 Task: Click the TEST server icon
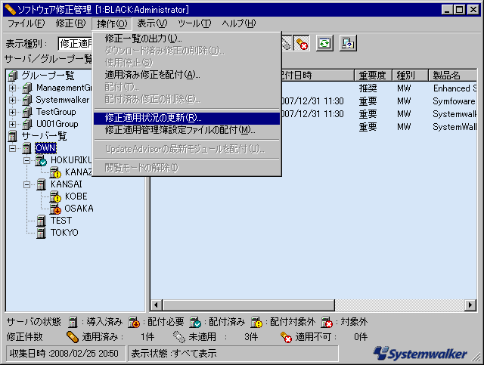tap(41, 221)
